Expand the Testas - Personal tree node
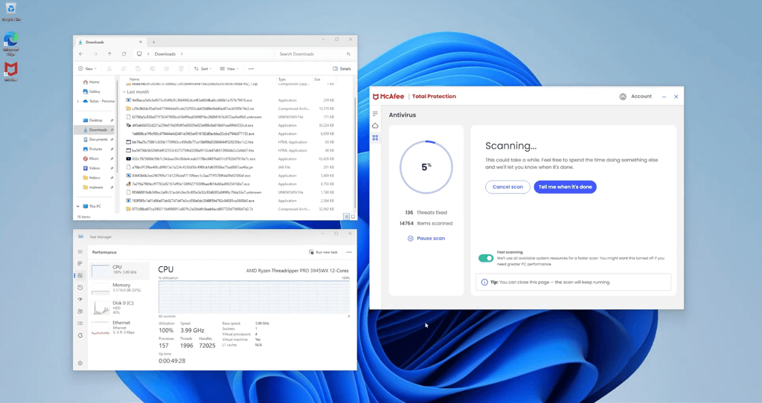 77,101
